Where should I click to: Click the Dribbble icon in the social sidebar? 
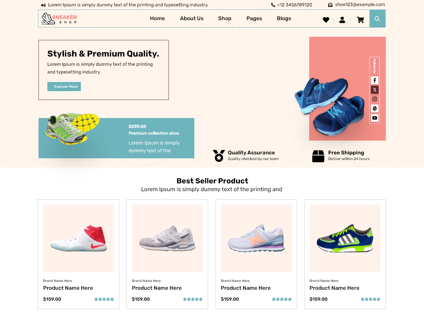(375, 108)
